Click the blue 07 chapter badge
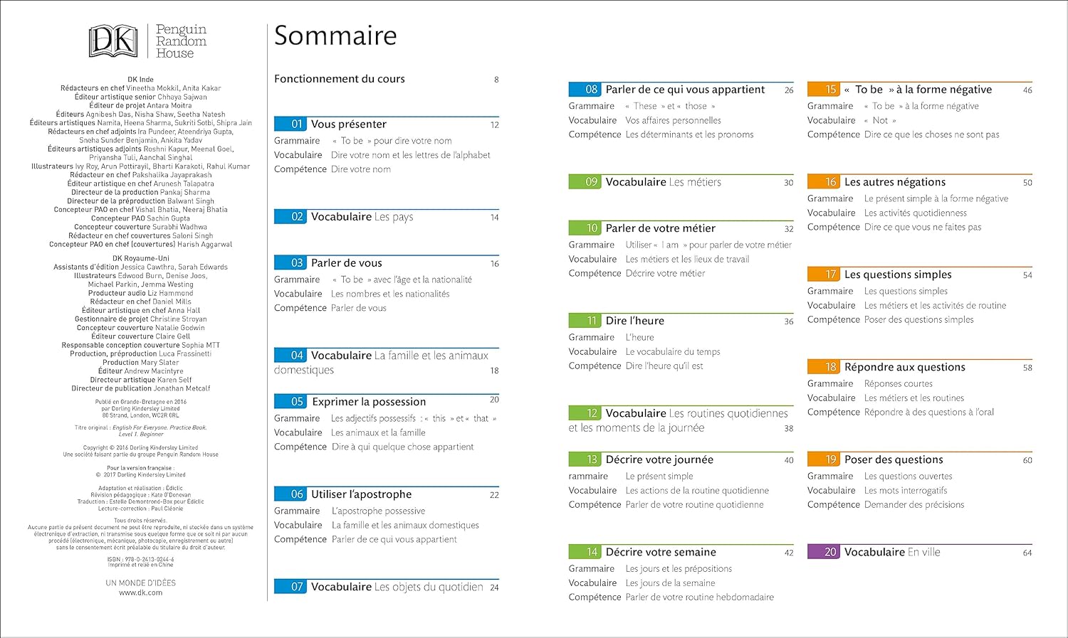 290,587
